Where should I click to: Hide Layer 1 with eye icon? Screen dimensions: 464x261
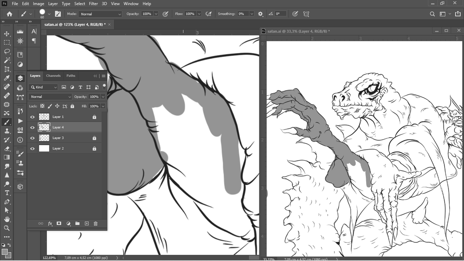[32, 117]
